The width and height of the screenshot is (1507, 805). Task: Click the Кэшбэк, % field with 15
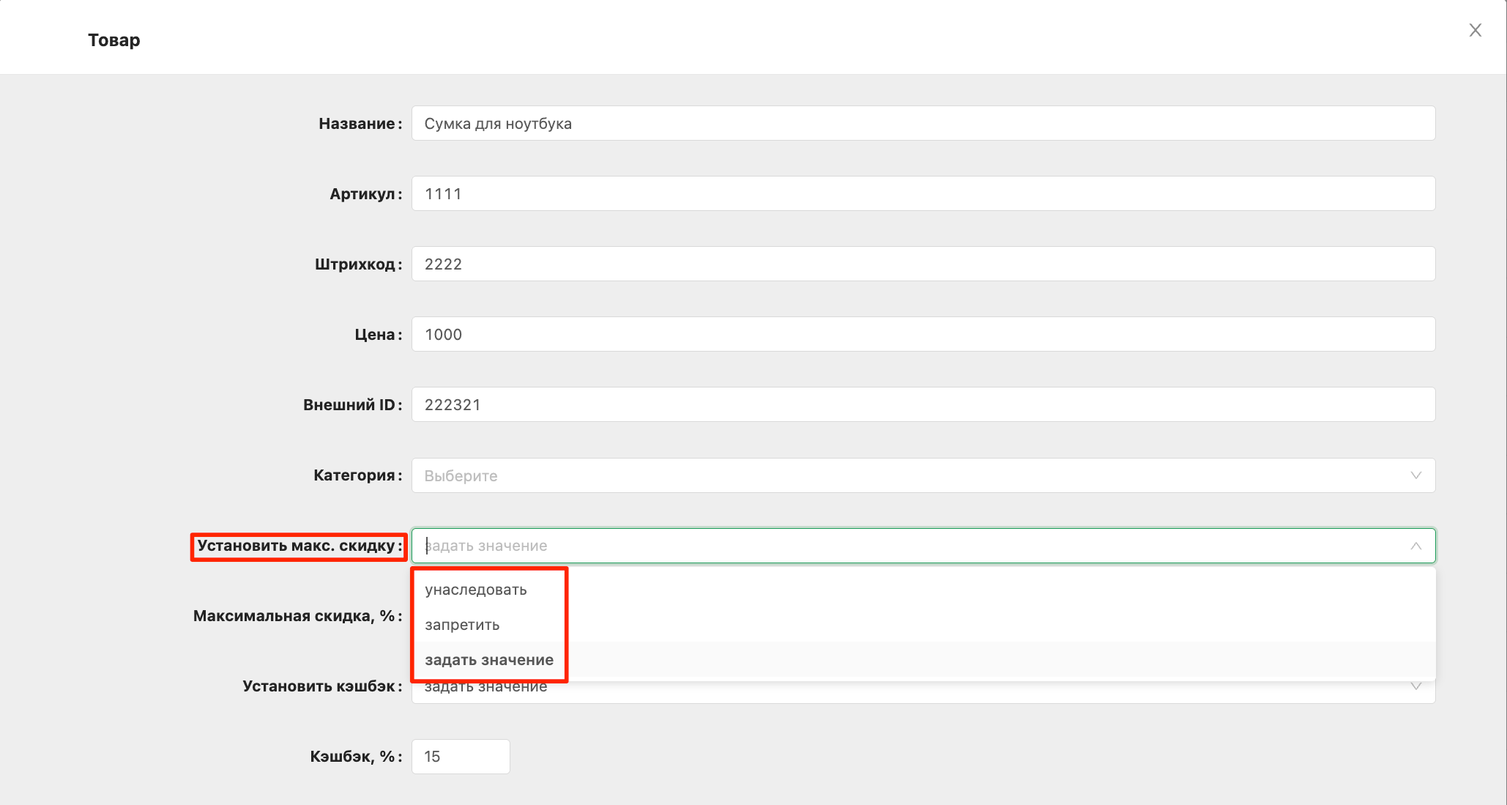pyautogui.click(x=461, y=757)
